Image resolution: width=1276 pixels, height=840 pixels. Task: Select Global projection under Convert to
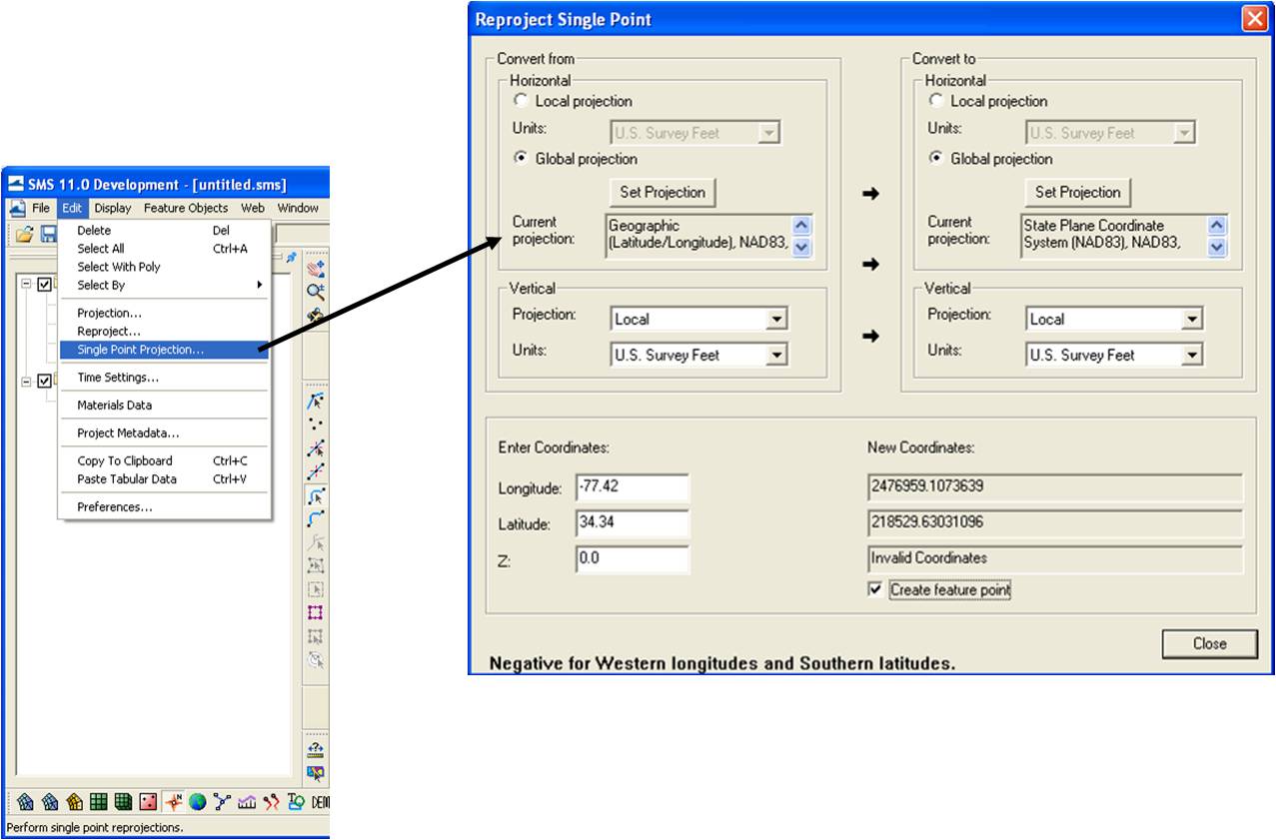(935, 159)
